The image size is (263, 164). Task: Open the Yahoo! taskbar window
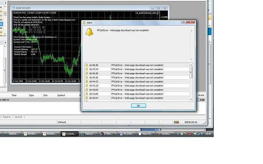[x=88, y=134]
